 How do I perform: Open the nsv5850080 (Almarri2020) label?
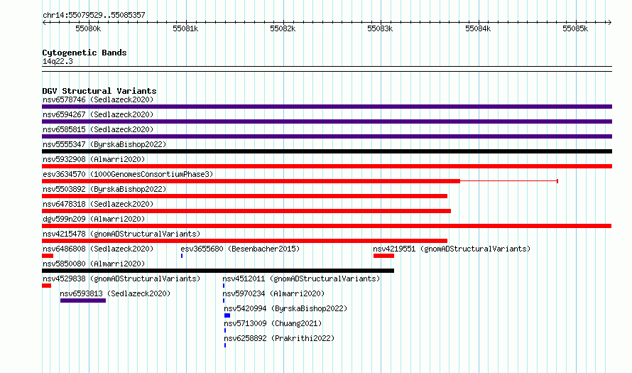pos(94,264)
